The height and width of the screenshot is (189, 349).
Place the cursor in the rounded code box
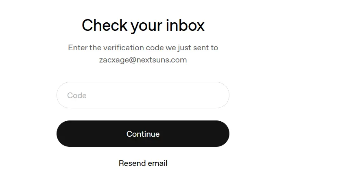point(143,95)
